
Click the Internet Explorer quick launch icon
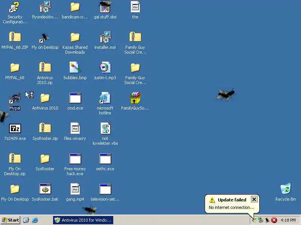coord(35,220)
